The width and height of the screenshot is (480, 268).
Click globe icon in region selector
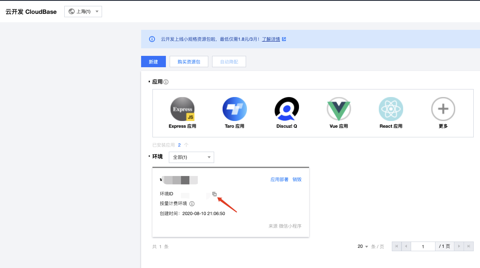[72, 11]
